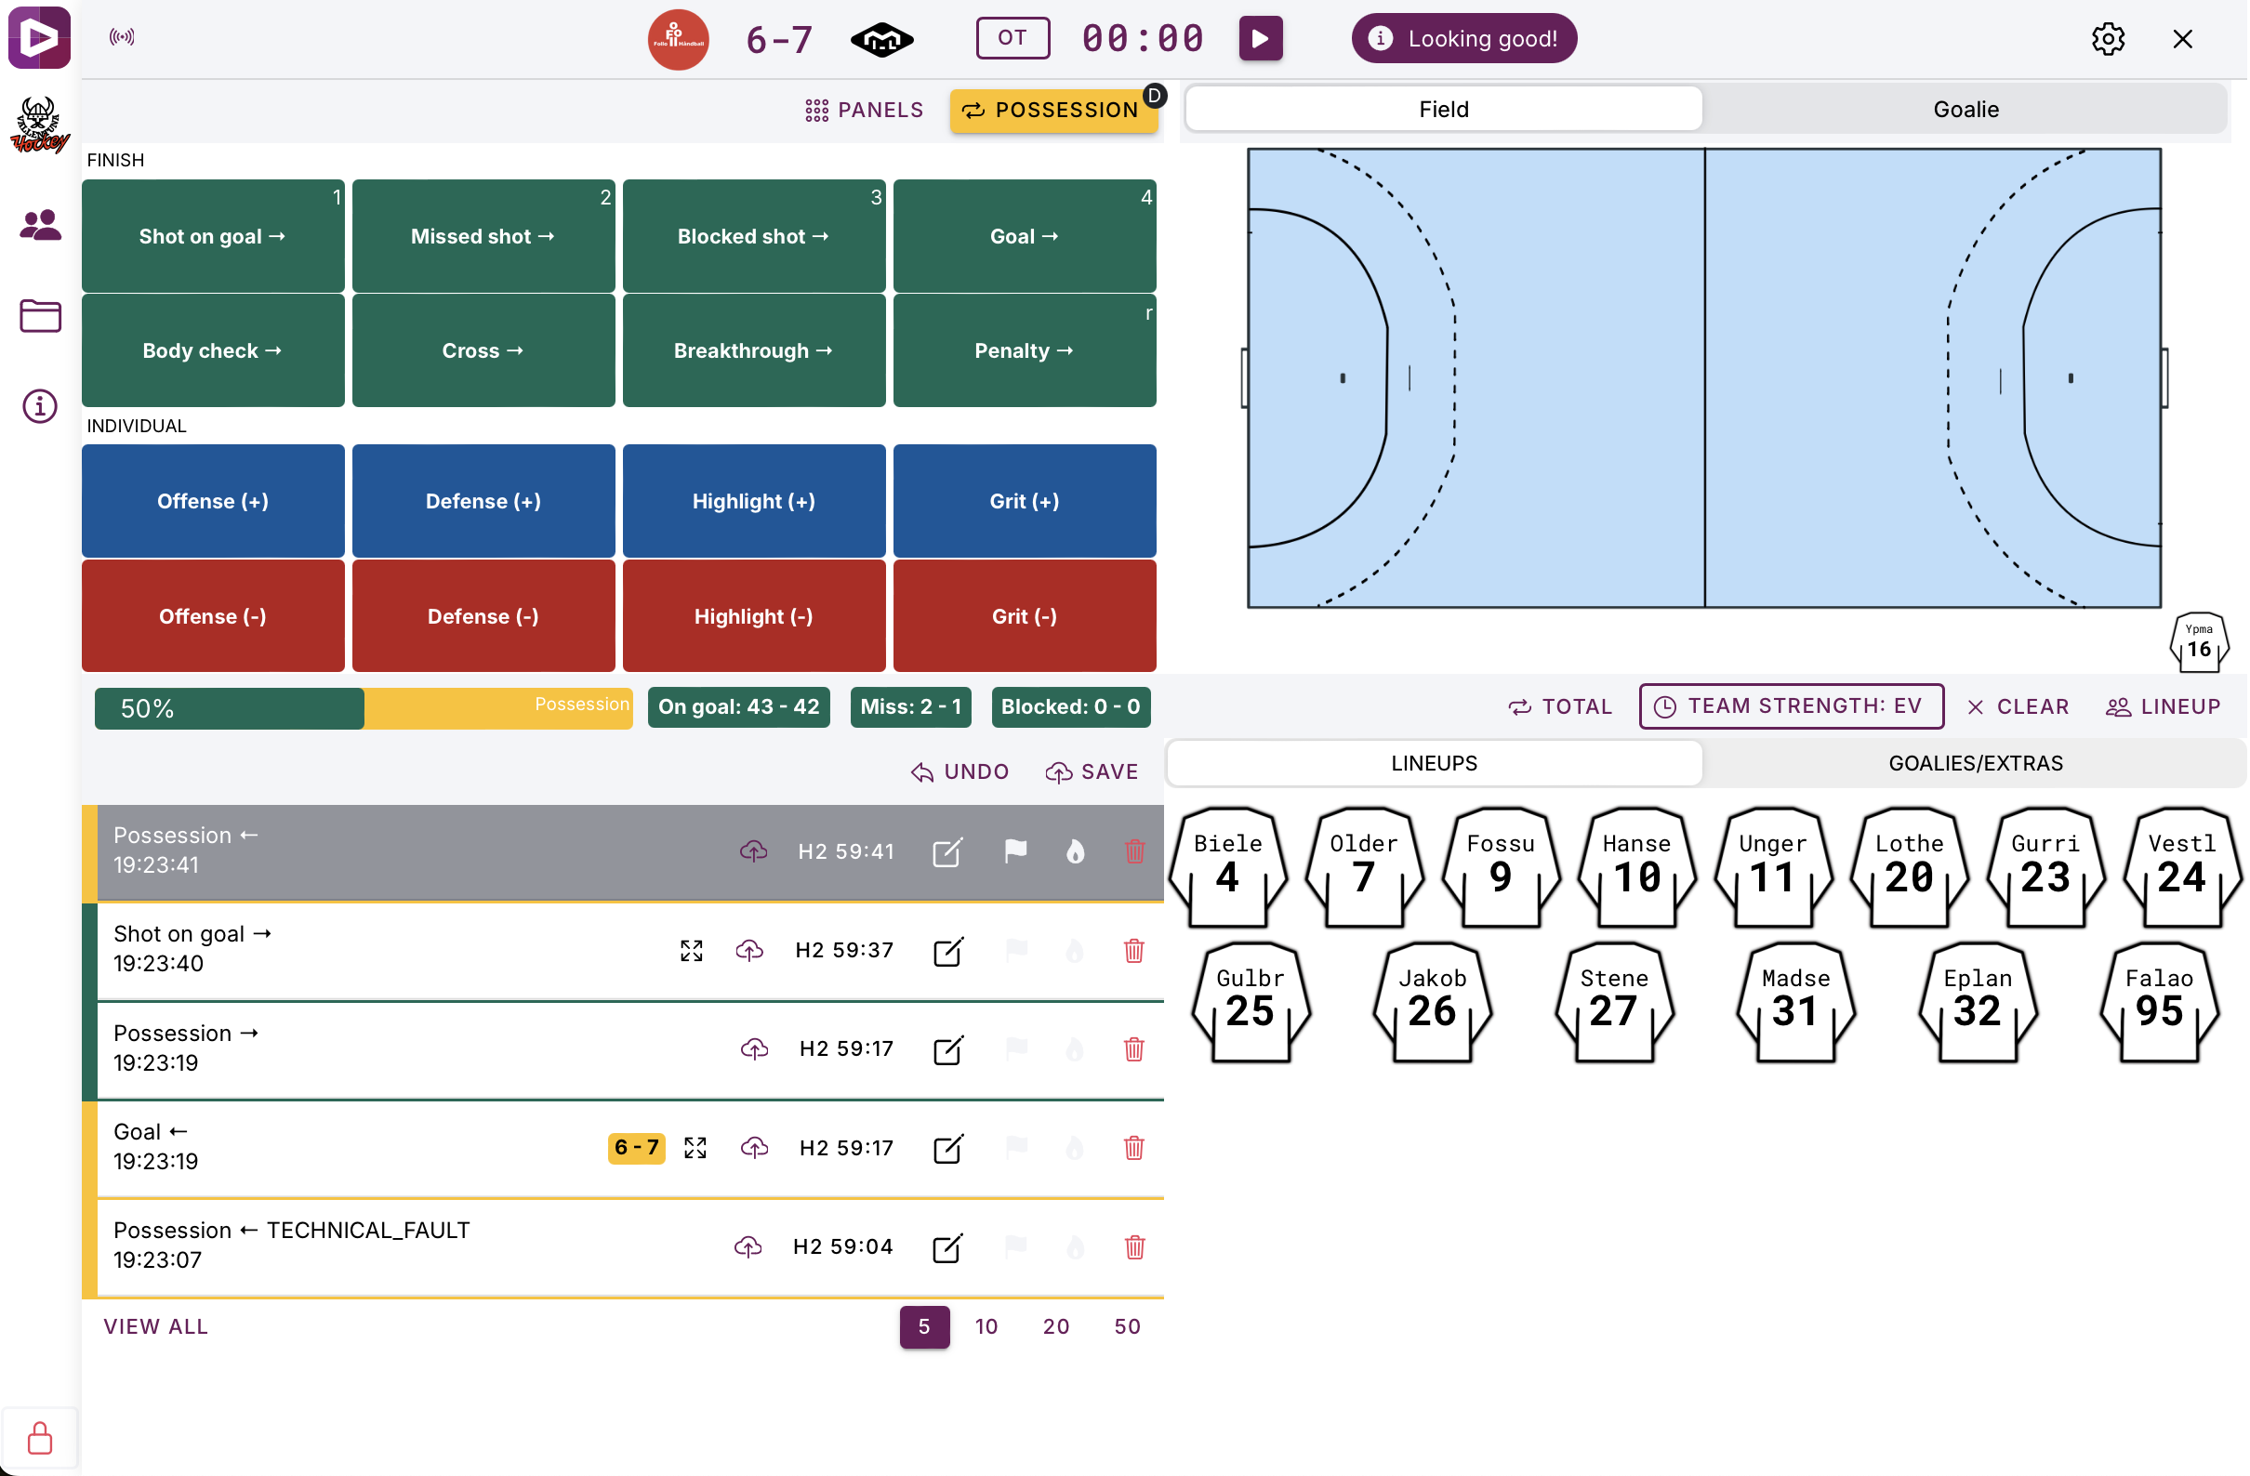Viewport: 2250px width, 1476px height.
Task: Toggle the POSSESSION button
Action: (1053, 110)
